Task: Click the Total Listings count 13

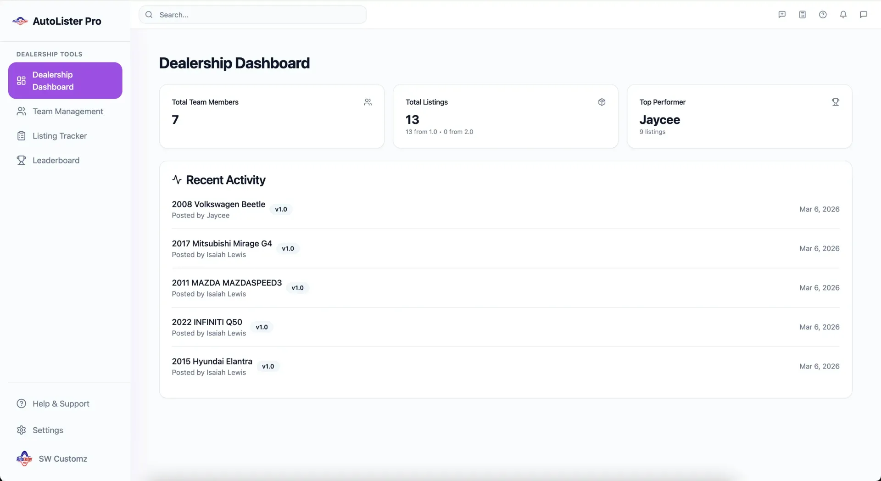Action: pyautogui.click(x=412, y=120)
